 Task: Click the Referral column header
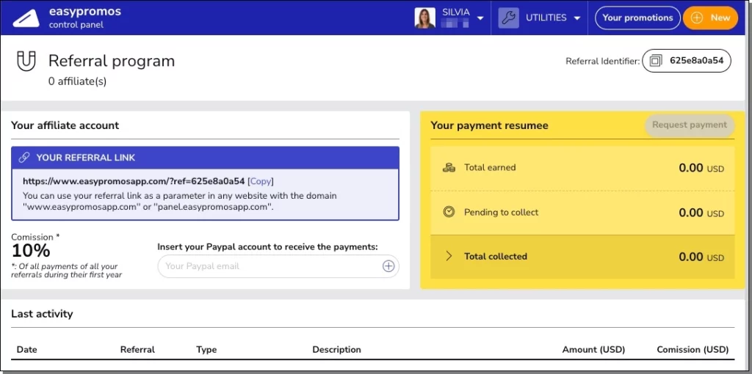(x=137, y=350)
